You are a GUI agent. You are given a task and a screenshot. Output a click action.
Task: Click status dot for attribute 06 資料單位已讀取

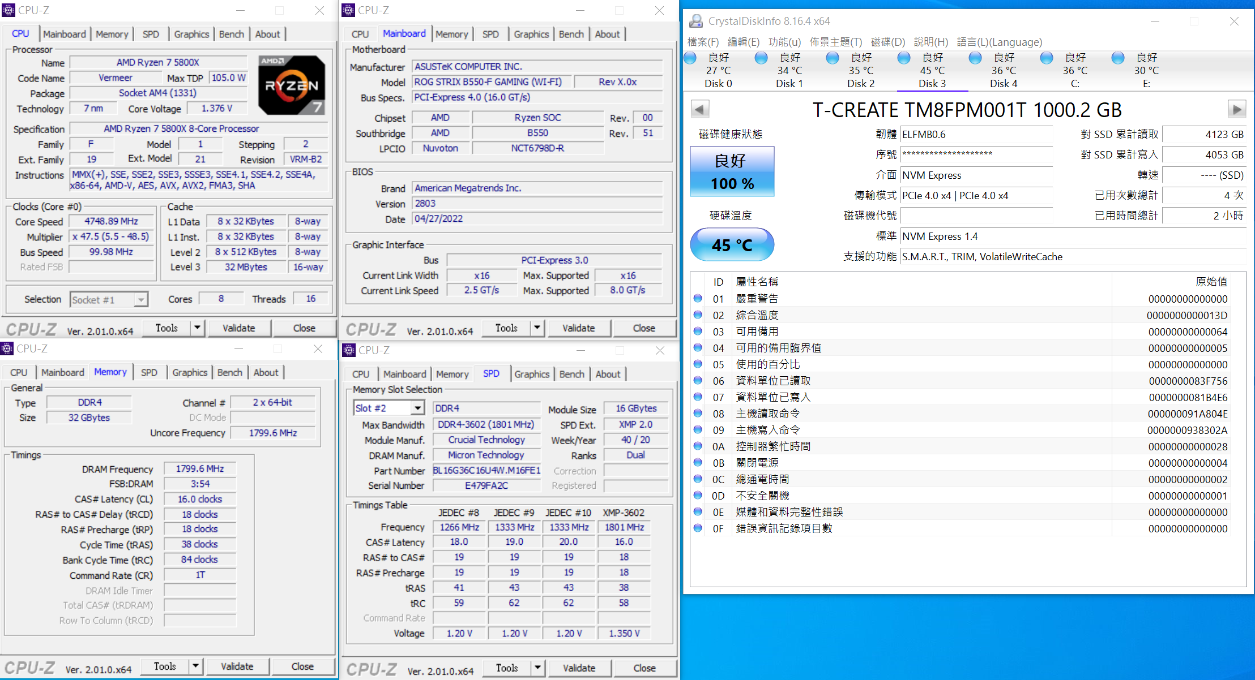coord(698,380)
